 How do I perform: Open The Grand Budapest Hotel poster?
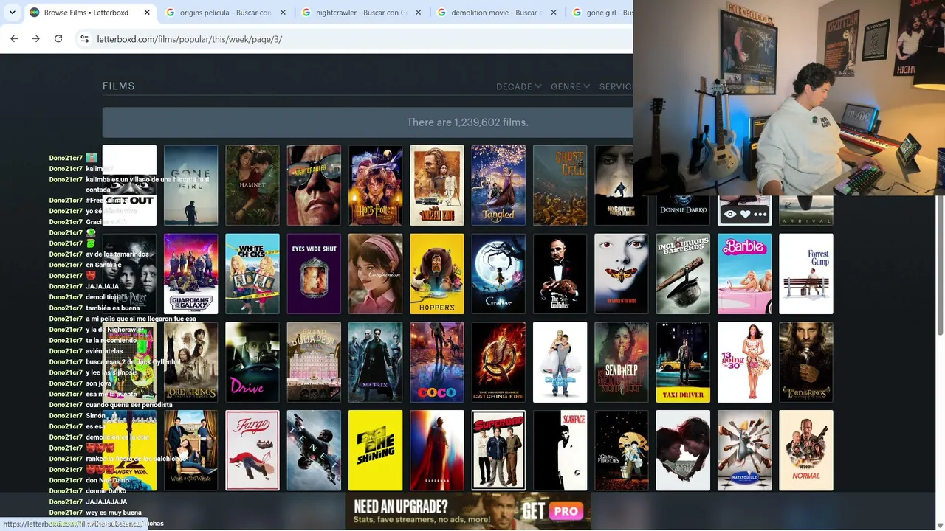(x=314, y=362)
